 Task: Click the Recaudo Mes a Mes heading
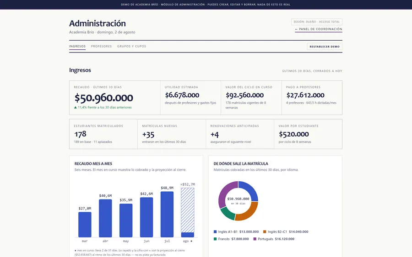pyautogui.click(x=93, y=164)
